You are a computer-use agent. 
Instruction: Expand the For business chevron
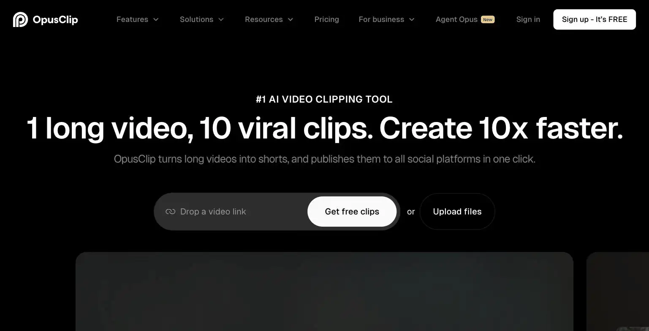tap(412, 19)
